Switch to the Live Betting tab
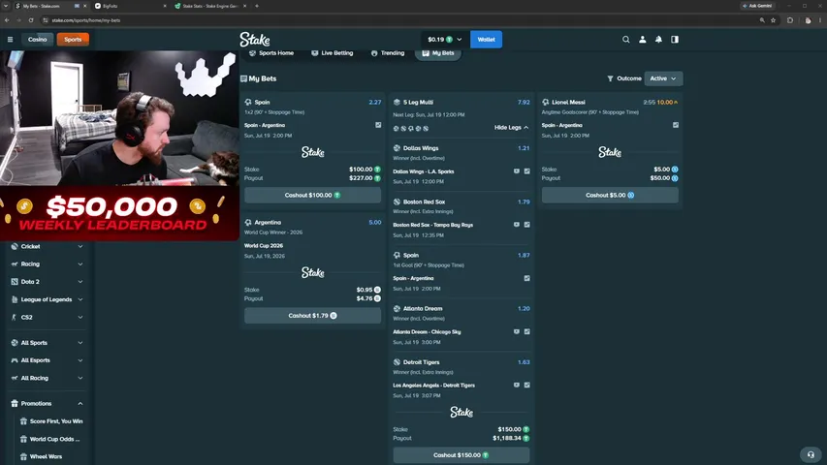827x465 pixels. (x=332, y=53)
